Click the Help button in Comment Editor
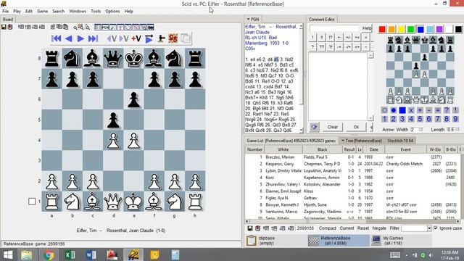Image resolution: width=464 pixels, height=261 pixels. pyautogui.click(x=367, y=28)
